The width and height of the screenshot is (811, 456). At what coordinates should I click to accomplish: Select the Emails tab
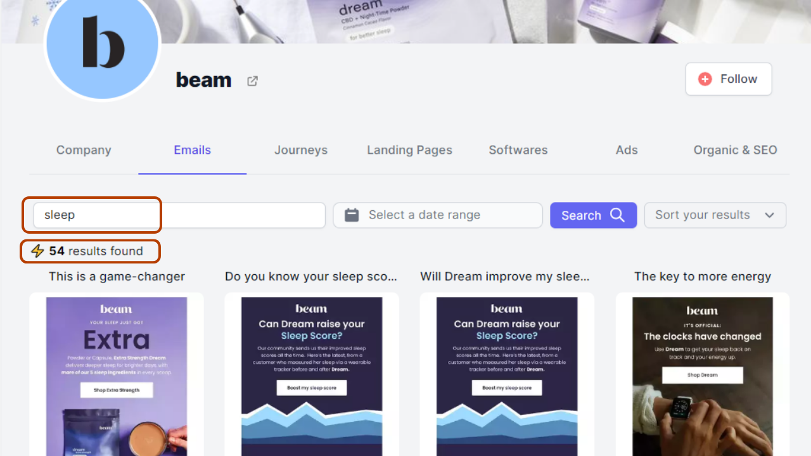[x=193, y=150]
